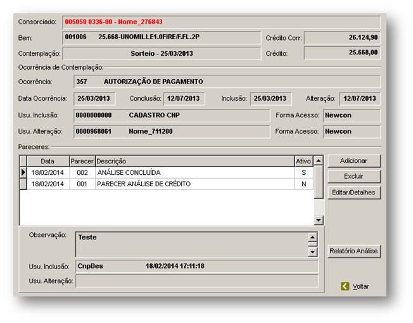Viewport: 413px width, 323px height.
Task: Select the PARECER ANÁLISE DE CRÉDITO cell
Action: click(194, 184)
